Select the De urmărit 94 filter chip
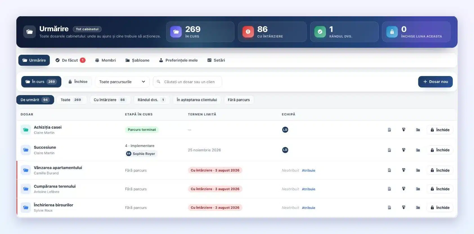This screenshot has height=234, width=474. (35, 100)
